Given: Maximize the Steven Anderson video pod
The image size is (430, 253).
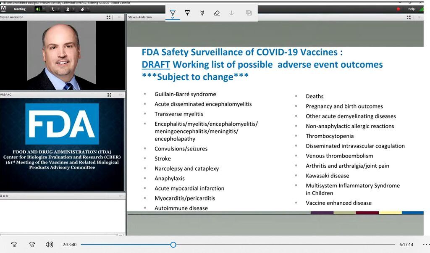Looking at the screenshot, I should click(109, 17).
